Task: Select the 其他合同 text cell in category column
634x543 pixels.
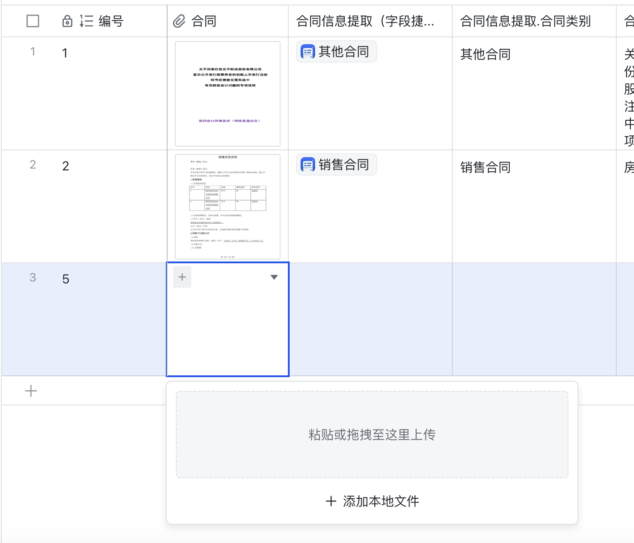Action: pos(486,55)
